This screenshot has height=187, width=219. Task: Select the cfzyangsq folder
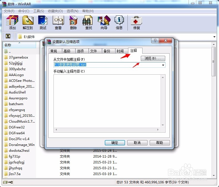[x=14, y=110]
